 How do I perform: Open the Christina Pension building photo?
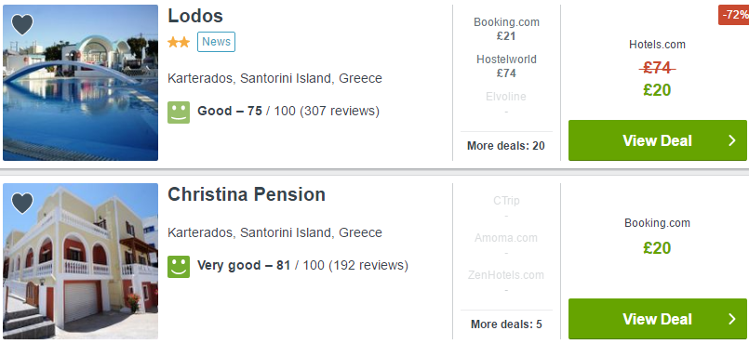coord(80,261)
